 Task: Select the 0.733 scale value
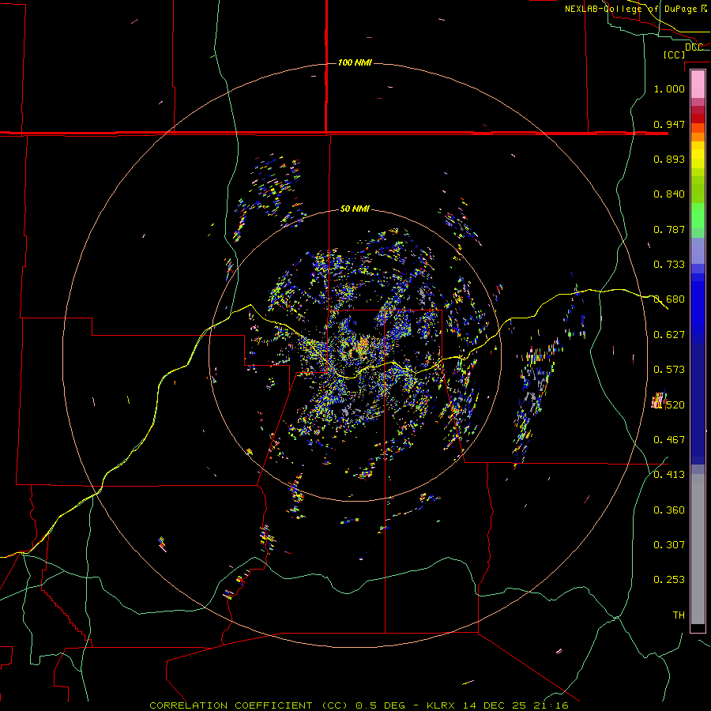669,265
